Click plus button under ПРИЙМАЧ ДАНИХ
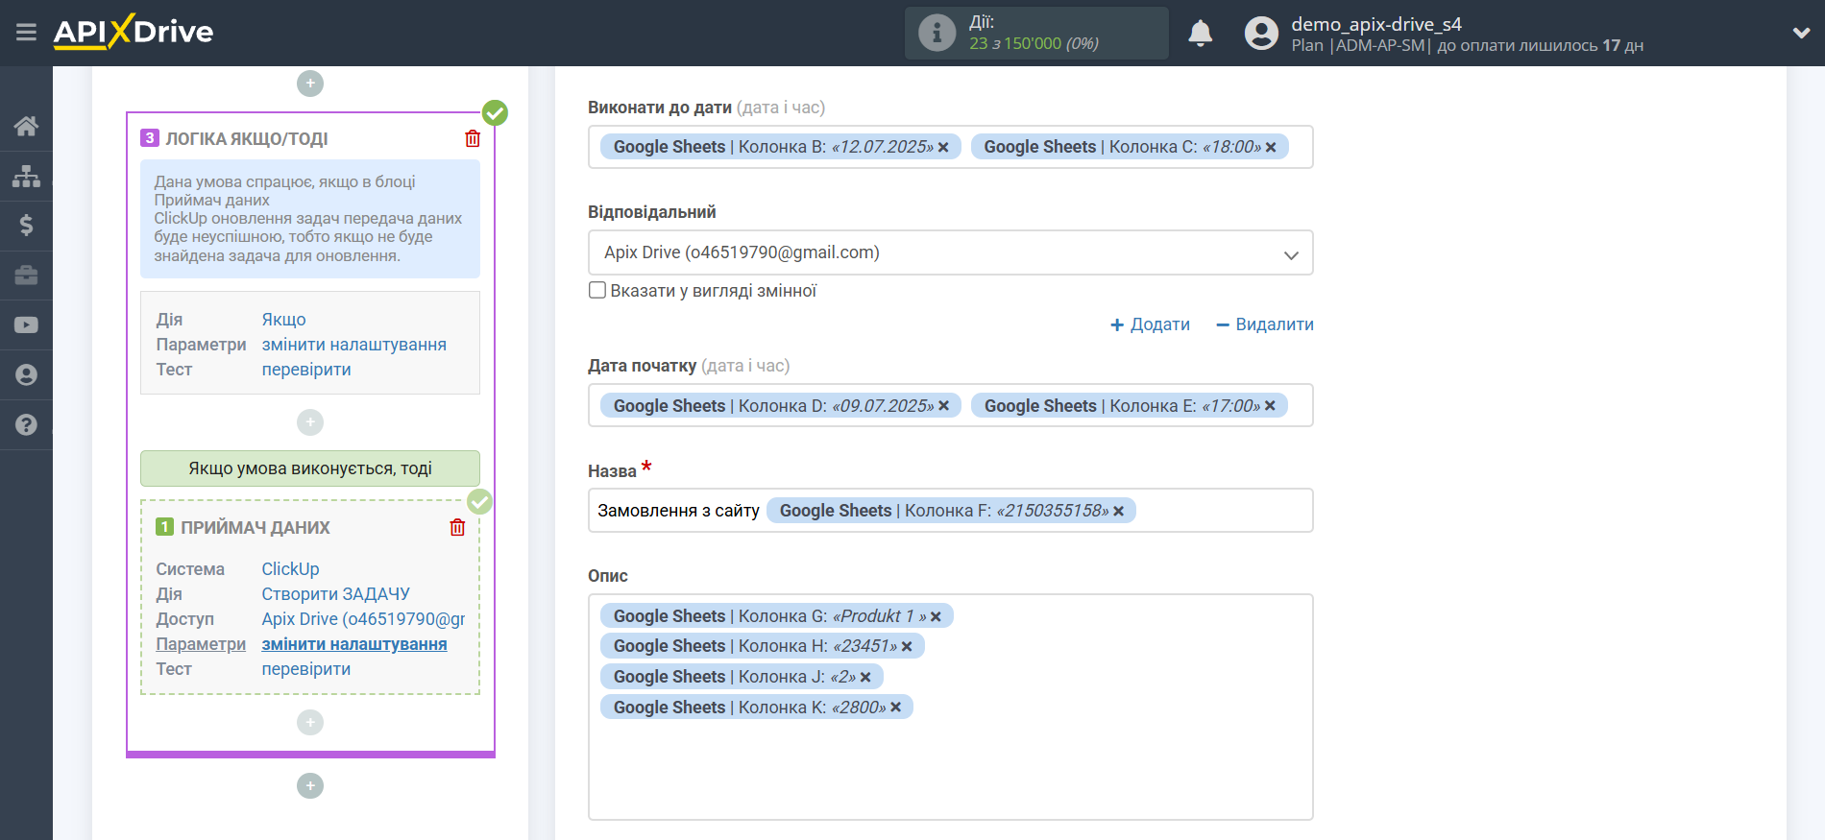The image size is (1825, 840). tap(310, 722)
